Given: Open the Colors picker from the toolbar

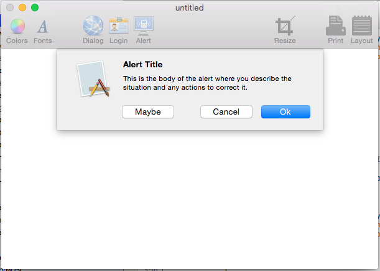Looking at the screenshot, I should (17, 26).
